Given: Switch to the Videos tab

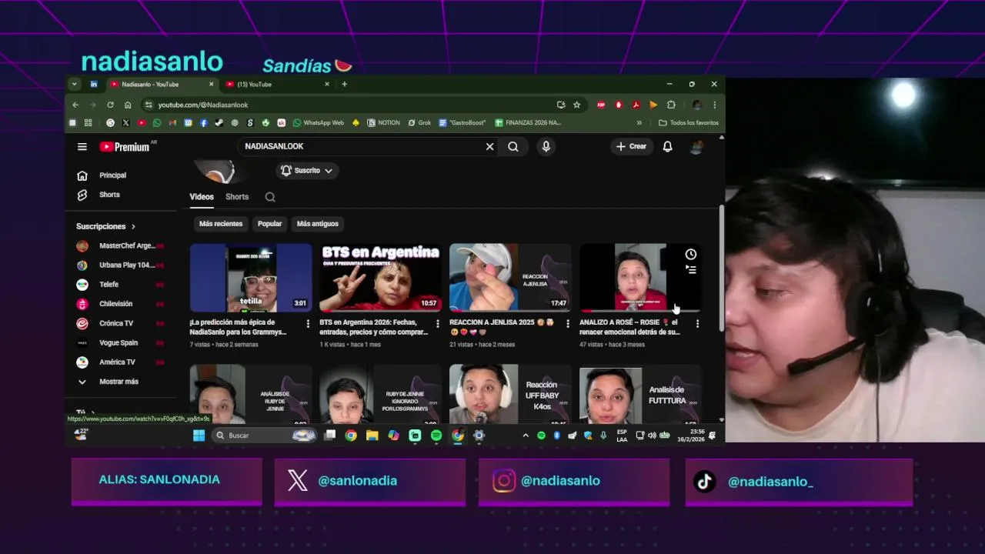Looking at the screenshot, I should click(x=202, y=197).
